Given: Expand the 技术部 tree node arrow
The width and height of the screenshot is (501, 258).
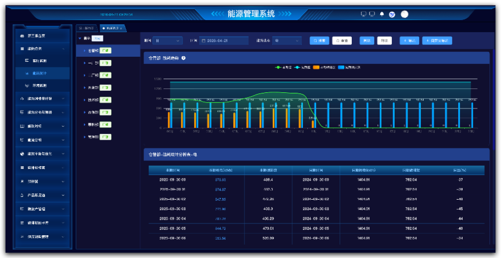Looking at the screenshot, I should [85, 100].
